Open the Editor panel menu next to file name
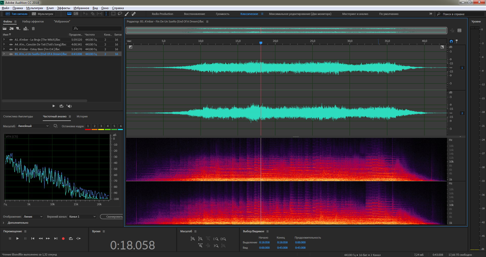This screenshot has width=486, height=257. (207, 21)
